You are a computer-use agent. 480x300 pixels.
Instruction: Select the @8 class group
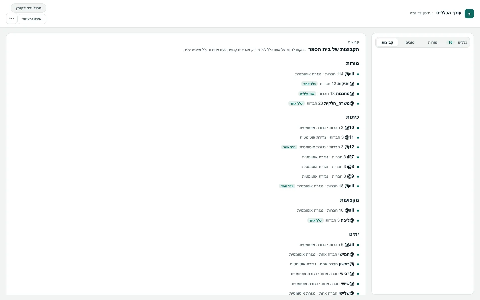point(331,167)
